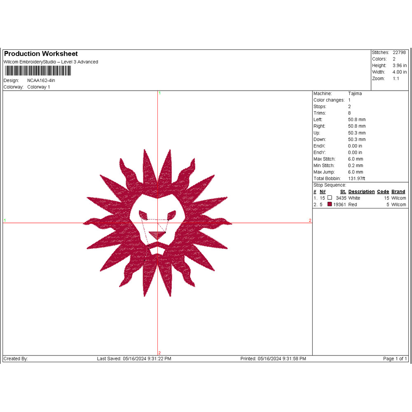Image resolution: width=412 pixels, height=412 pixels.
Task: Select the second stop row with Red thread
Action: point(359,205)
